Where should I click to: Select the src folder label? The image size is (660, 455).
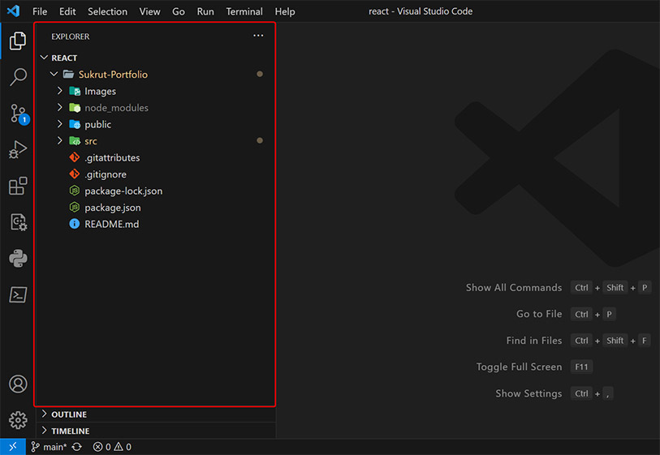(x=90, y=141)
